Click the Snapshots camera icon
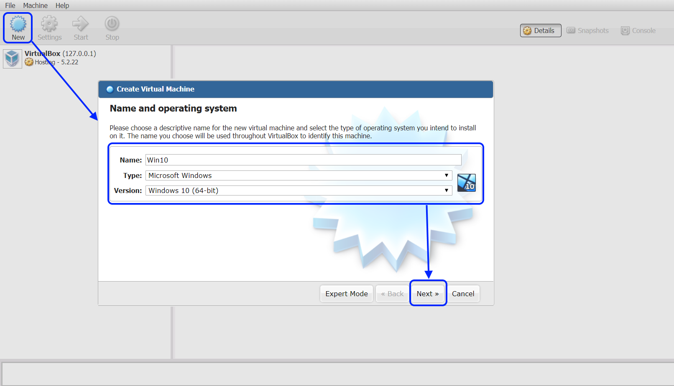The height and width of the screenshot is (386, 674). 571,30
